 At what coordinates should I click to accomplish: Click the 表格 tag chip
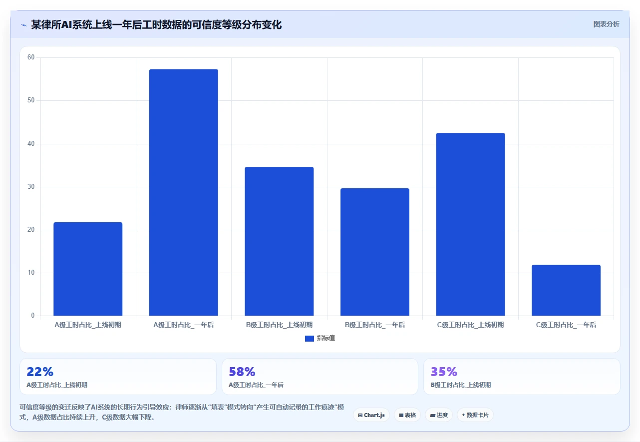pyautogui.click(x=407, y=415)
